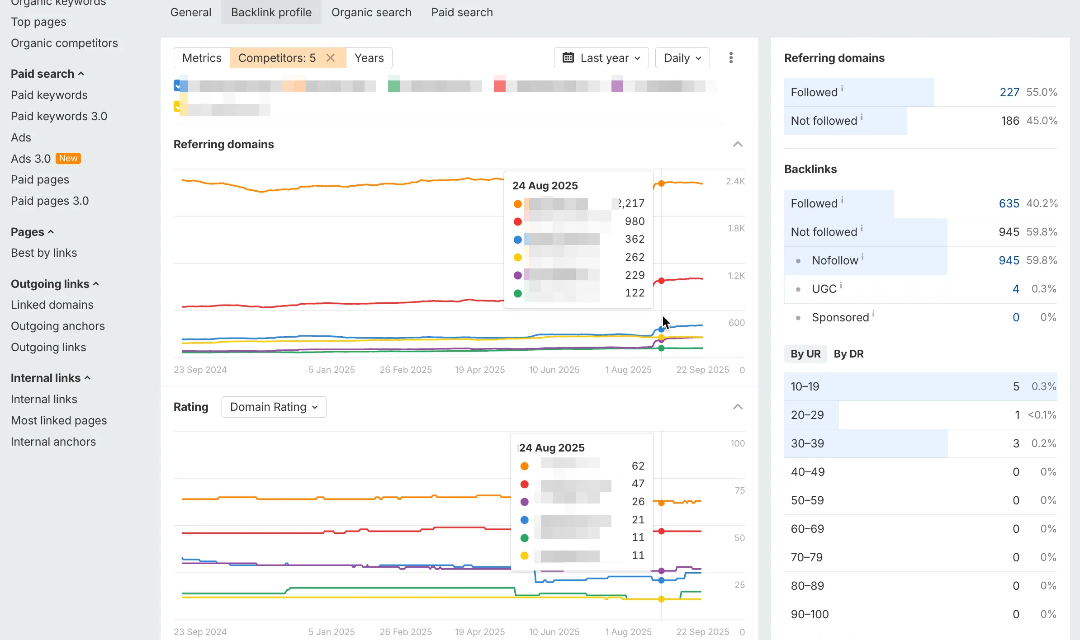Click the 227 followed referring domains link
This screenshot has width=1080, height=640.
click(x=1009, y=92)
